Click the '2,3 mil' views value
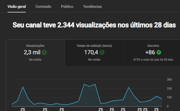 tap(32, 52)
